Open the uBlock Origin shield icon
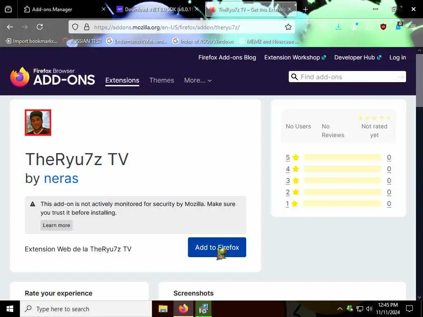 tap(383, 27)
